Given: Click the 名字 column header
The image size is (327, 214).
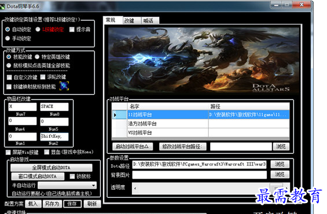Looking at the screenshot, I should (168, 106).
